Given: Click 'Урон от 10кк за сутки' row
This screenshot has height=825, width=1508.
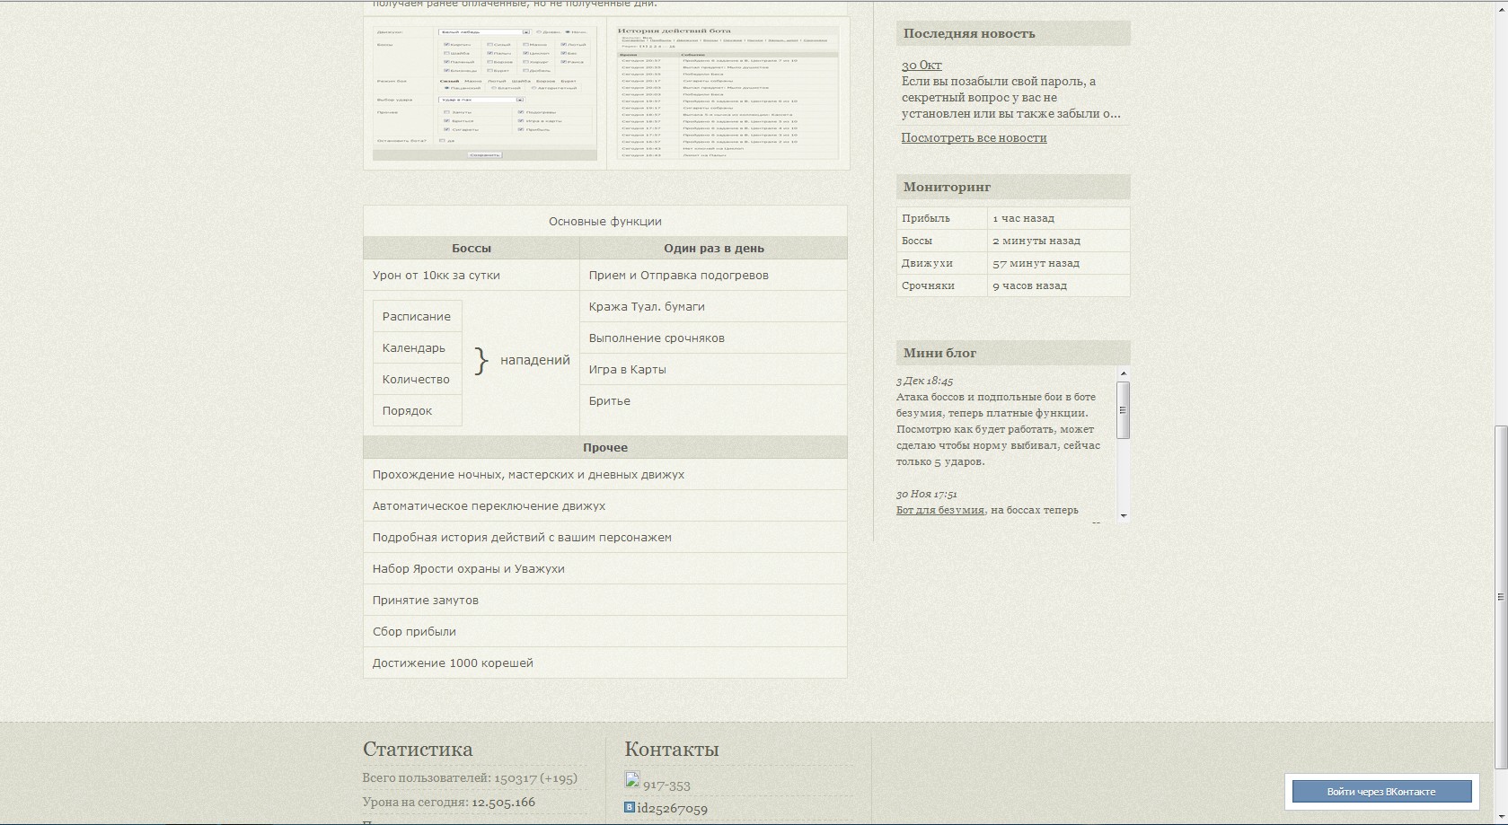Looking at the screenshot, I should coord(472,275).
